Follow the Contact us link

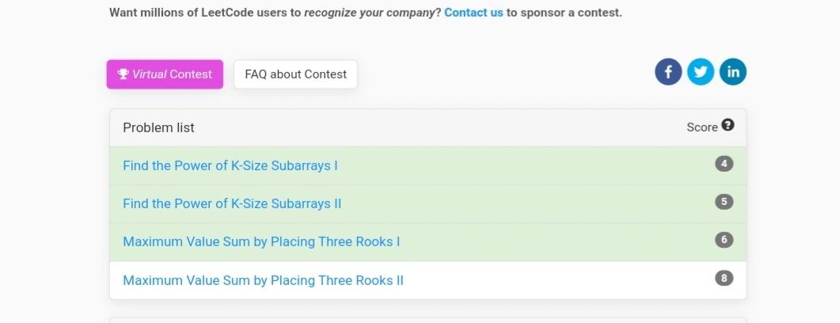pos(473,13)
